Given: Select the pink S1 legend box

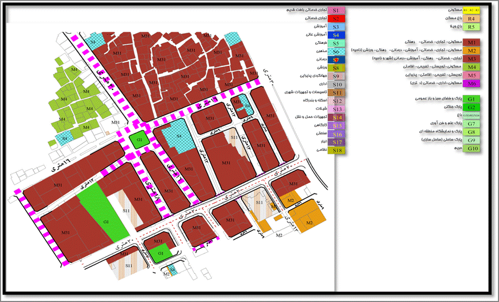Looking at the screenshot, I should [336, 10].
